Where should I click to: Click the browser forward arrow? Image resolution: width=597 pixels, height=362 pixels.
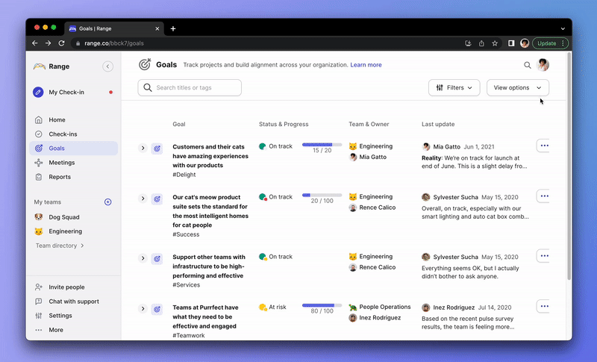pos(48,43)
